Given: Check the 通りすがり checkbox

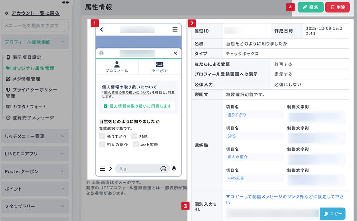Looking at the screenshot, I should 102,136.
